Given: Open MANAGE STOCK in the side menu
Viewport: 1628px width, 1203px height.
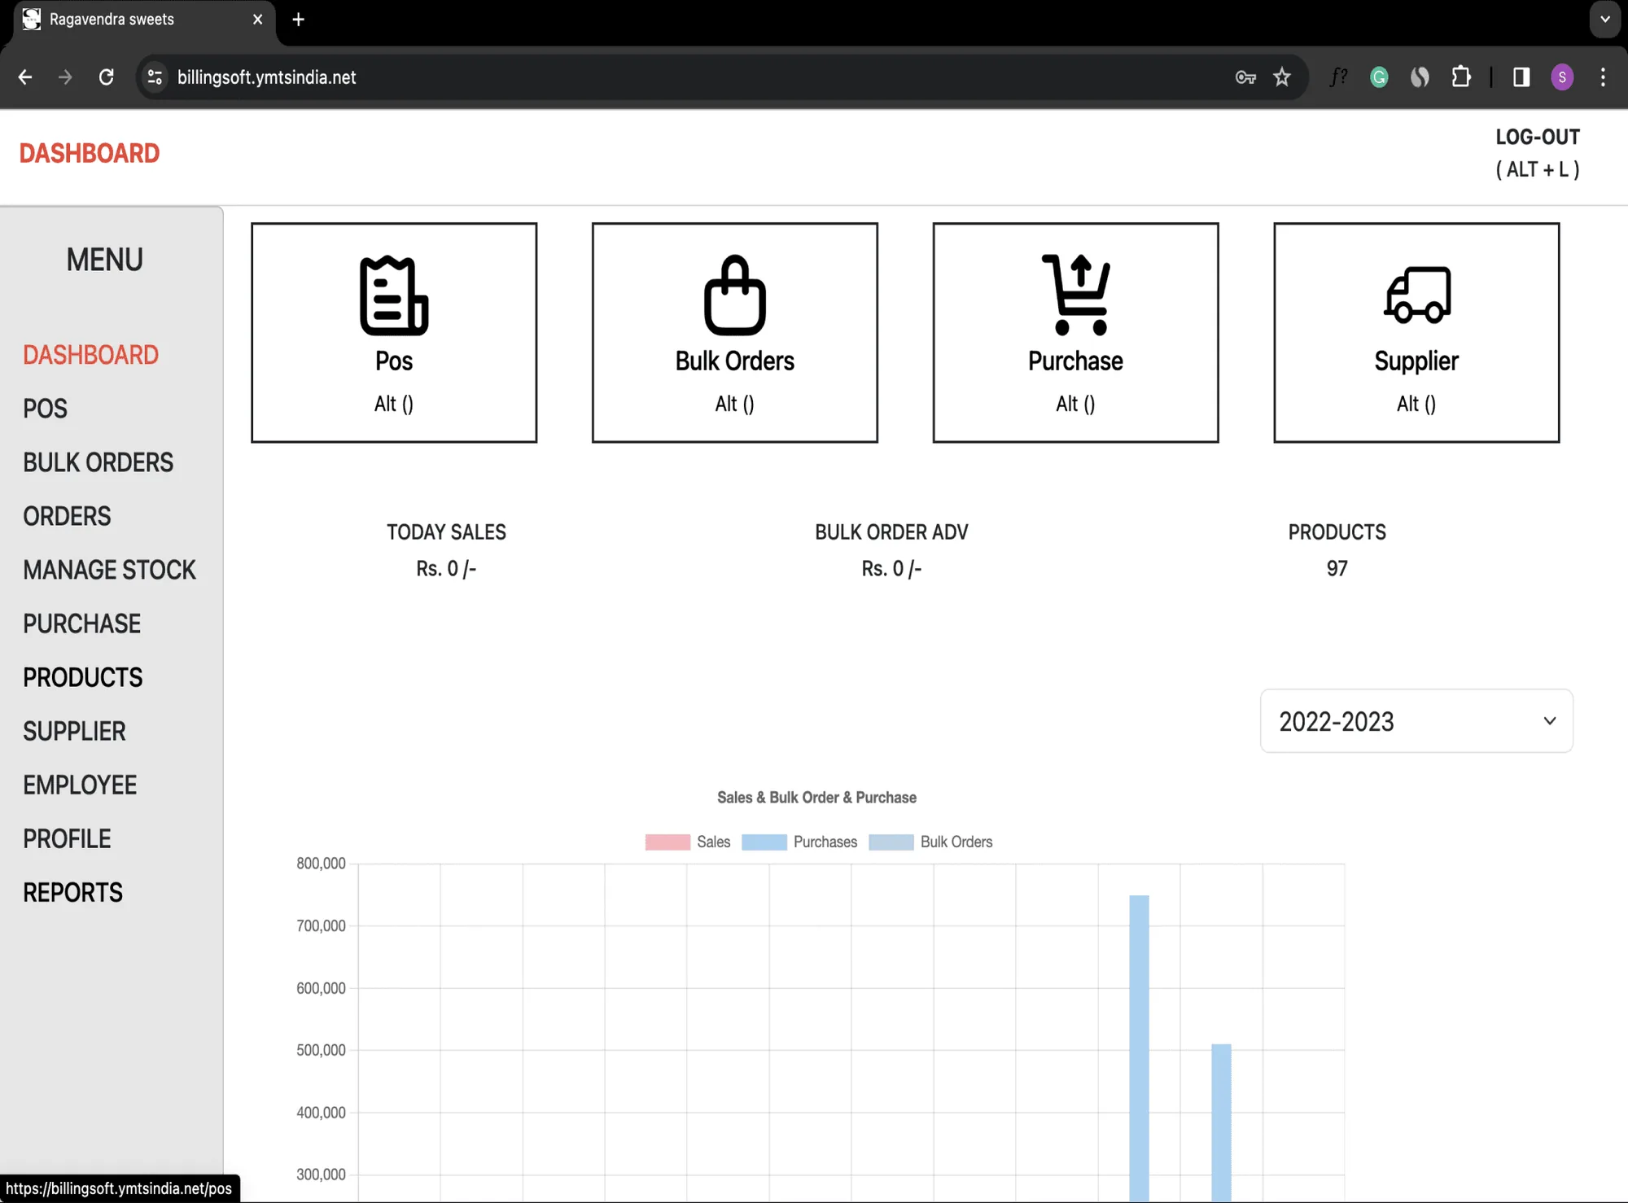Looking at the screenshot, I should tap(109, 570).
